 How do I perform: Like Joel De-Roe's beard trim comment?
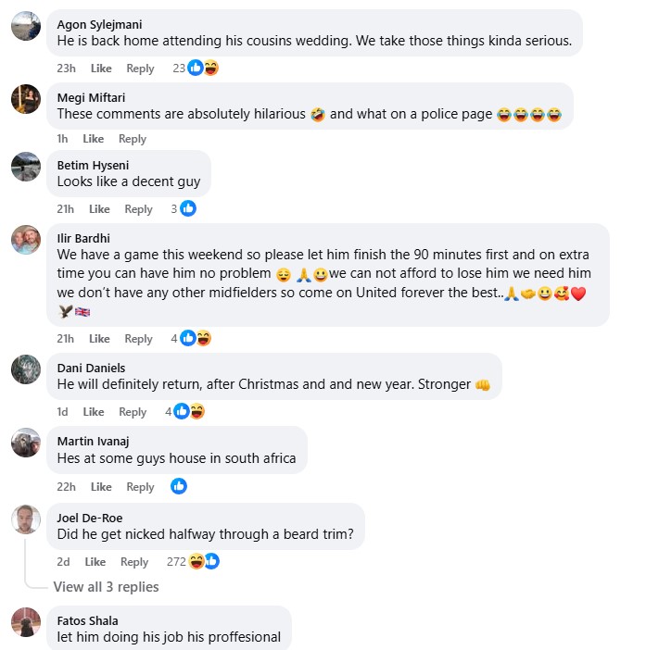point(95,562)
